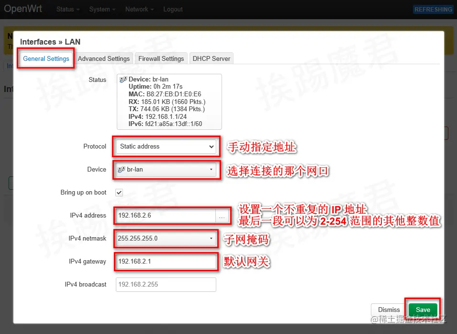Click the br-lan device icon in Status box
The image size is (457, 334).
click(x=123, y=80)
